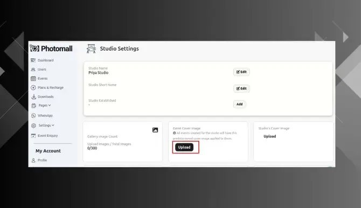Open the Events calendar icon

tap(33, 79)
